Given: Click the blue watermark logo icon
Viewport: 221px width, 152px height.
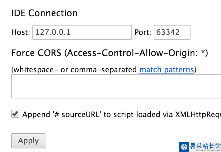Looking at the screenshot, I should coord(184,147).
